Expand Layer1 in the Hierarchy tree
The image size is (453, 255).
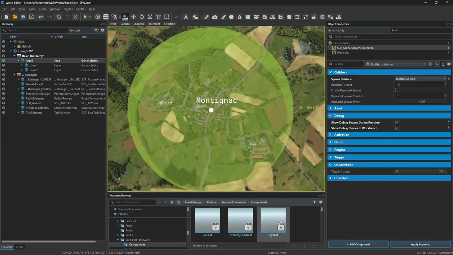coord(22,66)
